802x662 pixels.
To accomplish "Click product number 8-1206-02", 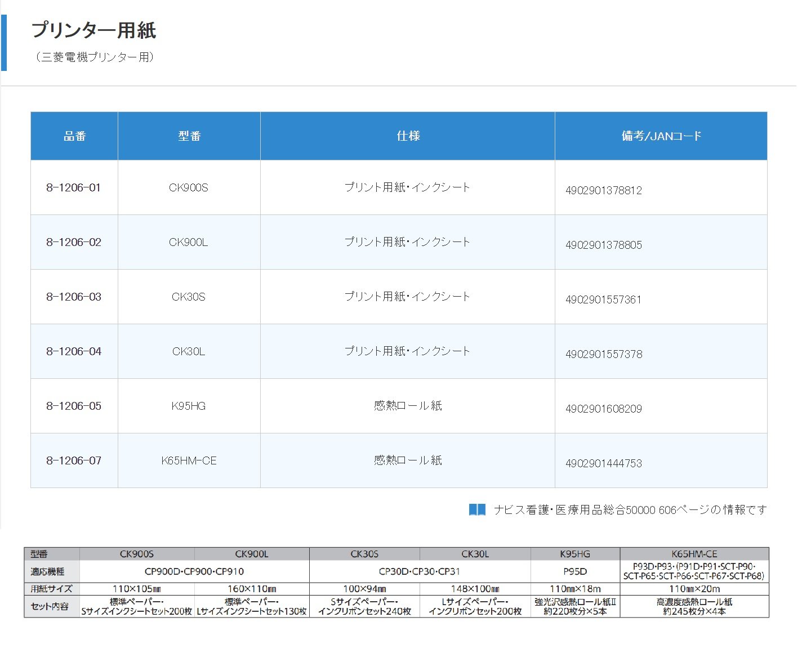I will 73,242.
